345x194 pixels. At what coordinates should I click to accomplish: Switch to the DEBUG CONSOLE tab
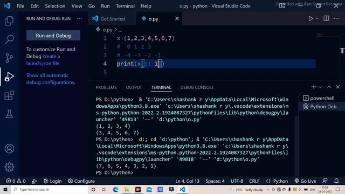[197, 87]
